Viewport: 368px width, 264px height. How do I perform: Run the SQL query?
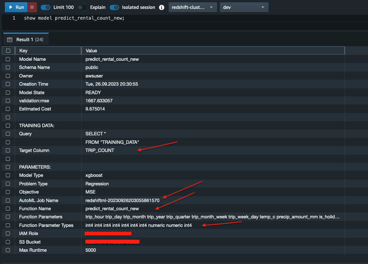click(16, 7)
